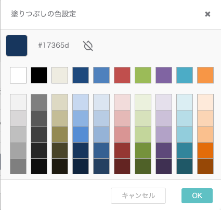This screenshot has height=210, width=221.
Task: Click the #17365d hex color value
Action: click(54, 46)
